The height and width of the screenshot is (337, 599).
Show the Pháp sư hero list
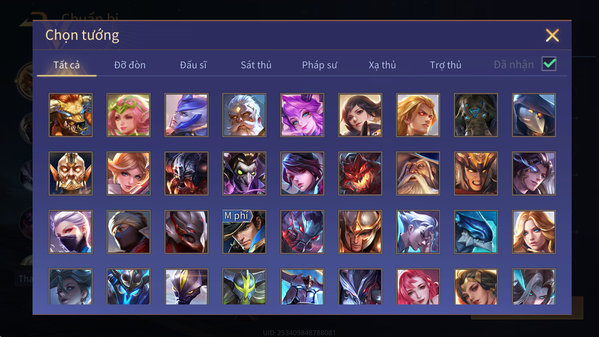tap(319, 65)
